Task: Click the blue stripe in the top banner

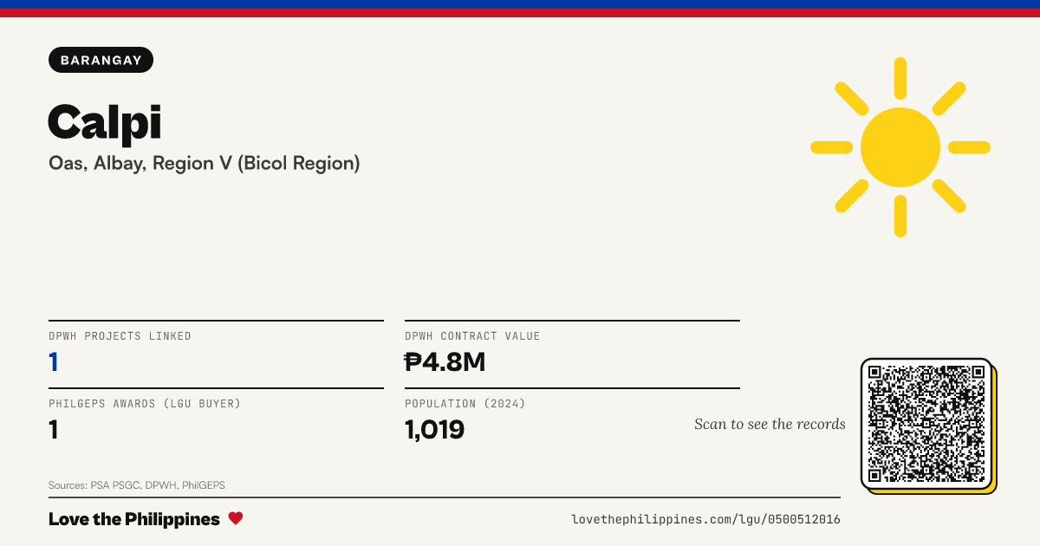Action: (520, 4)
